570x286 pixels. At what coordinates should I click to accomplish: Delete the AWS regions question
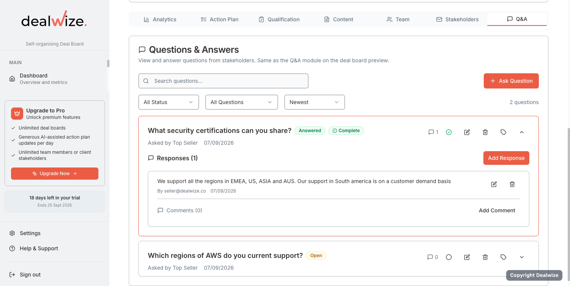click(x=485, y=257)
